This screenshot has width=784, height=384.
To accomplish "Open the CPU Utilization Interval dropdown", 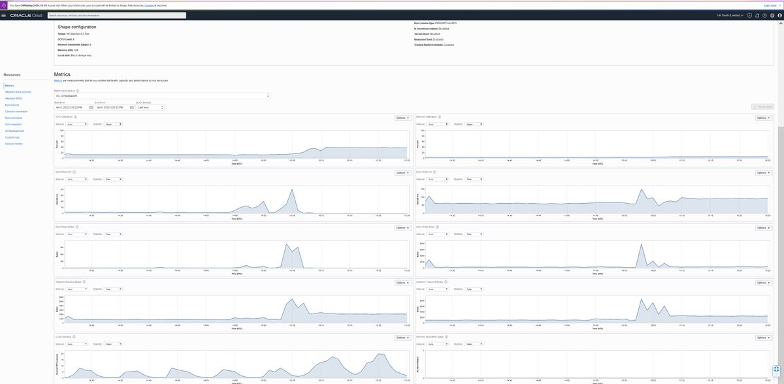I will point(76,124).
